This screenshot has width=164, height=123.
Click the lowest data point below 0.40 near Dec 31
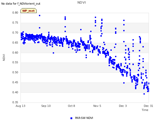(144, 94)
